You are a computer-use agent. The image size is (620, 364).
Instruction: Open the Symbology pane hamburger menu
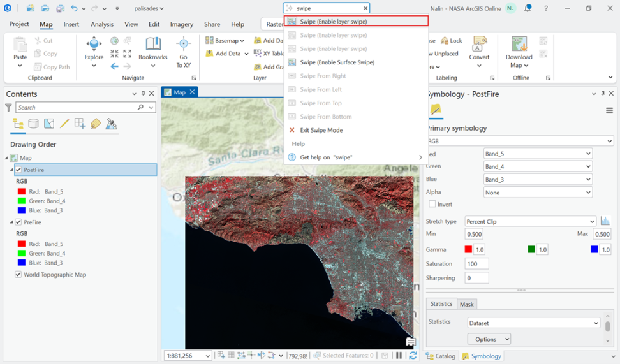coord(609,111)
